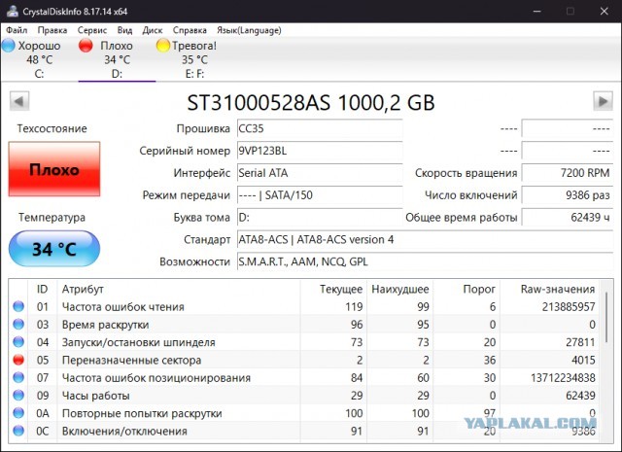
Task: Click the Атрибут column header
Action: pos(179,289)
